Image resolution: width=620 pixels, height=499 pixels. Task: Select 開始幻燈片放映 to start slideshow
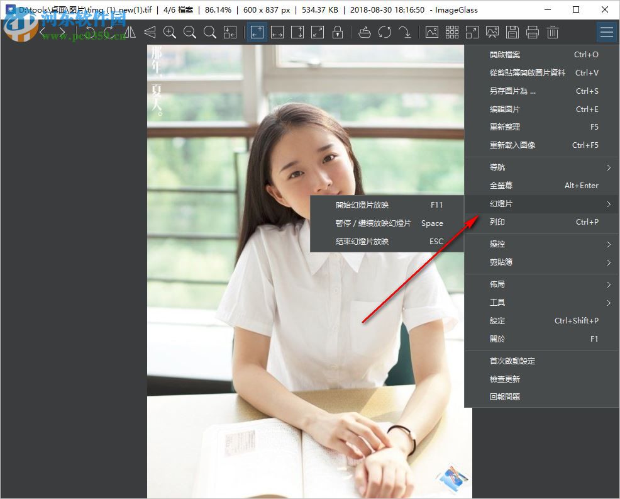362,205
